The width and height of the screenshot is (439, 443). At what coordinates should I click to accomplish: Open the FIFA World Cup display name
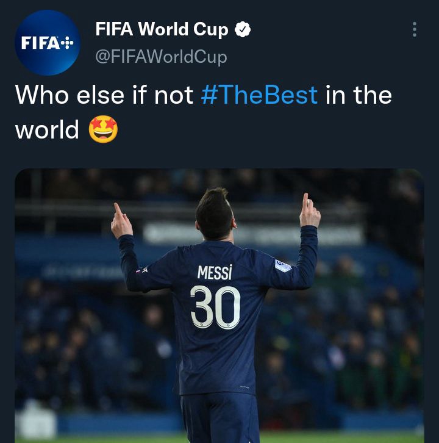[162, 29]
